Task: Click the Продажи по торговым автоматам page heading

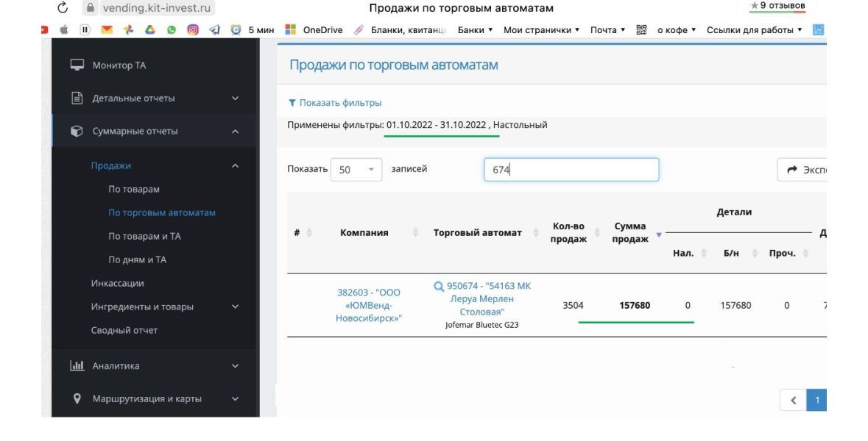Action: coord(394,65)
